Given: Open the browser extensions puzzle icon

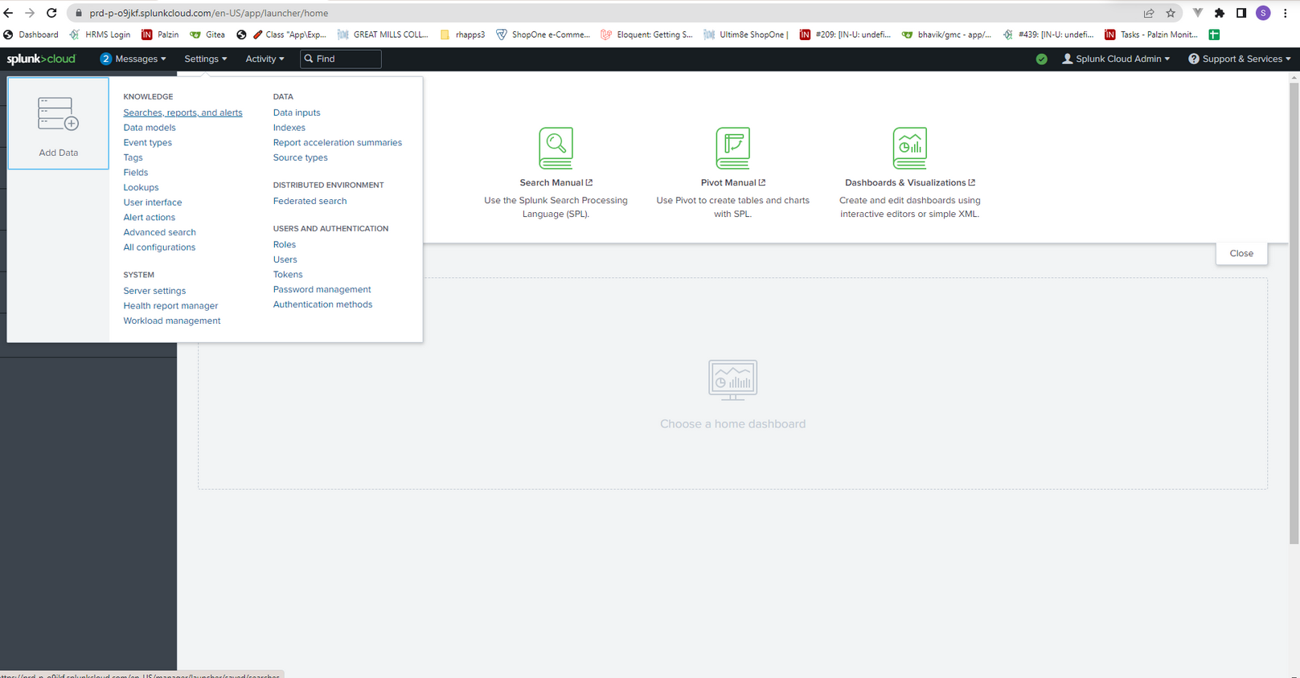Looking at the screenshot, I should 1220,13.
